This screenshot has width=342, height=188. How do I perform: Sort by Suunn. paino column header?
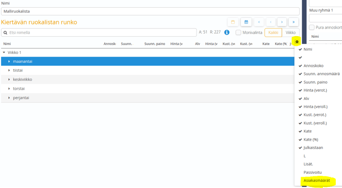(x=155, y=44)
